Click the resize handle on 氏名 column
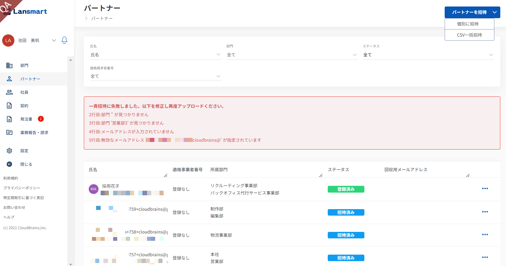 pos(166,176)
